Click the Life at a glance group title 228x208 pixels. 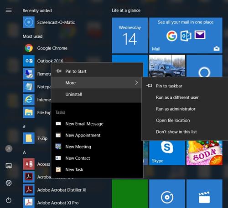tap(126, 10)
